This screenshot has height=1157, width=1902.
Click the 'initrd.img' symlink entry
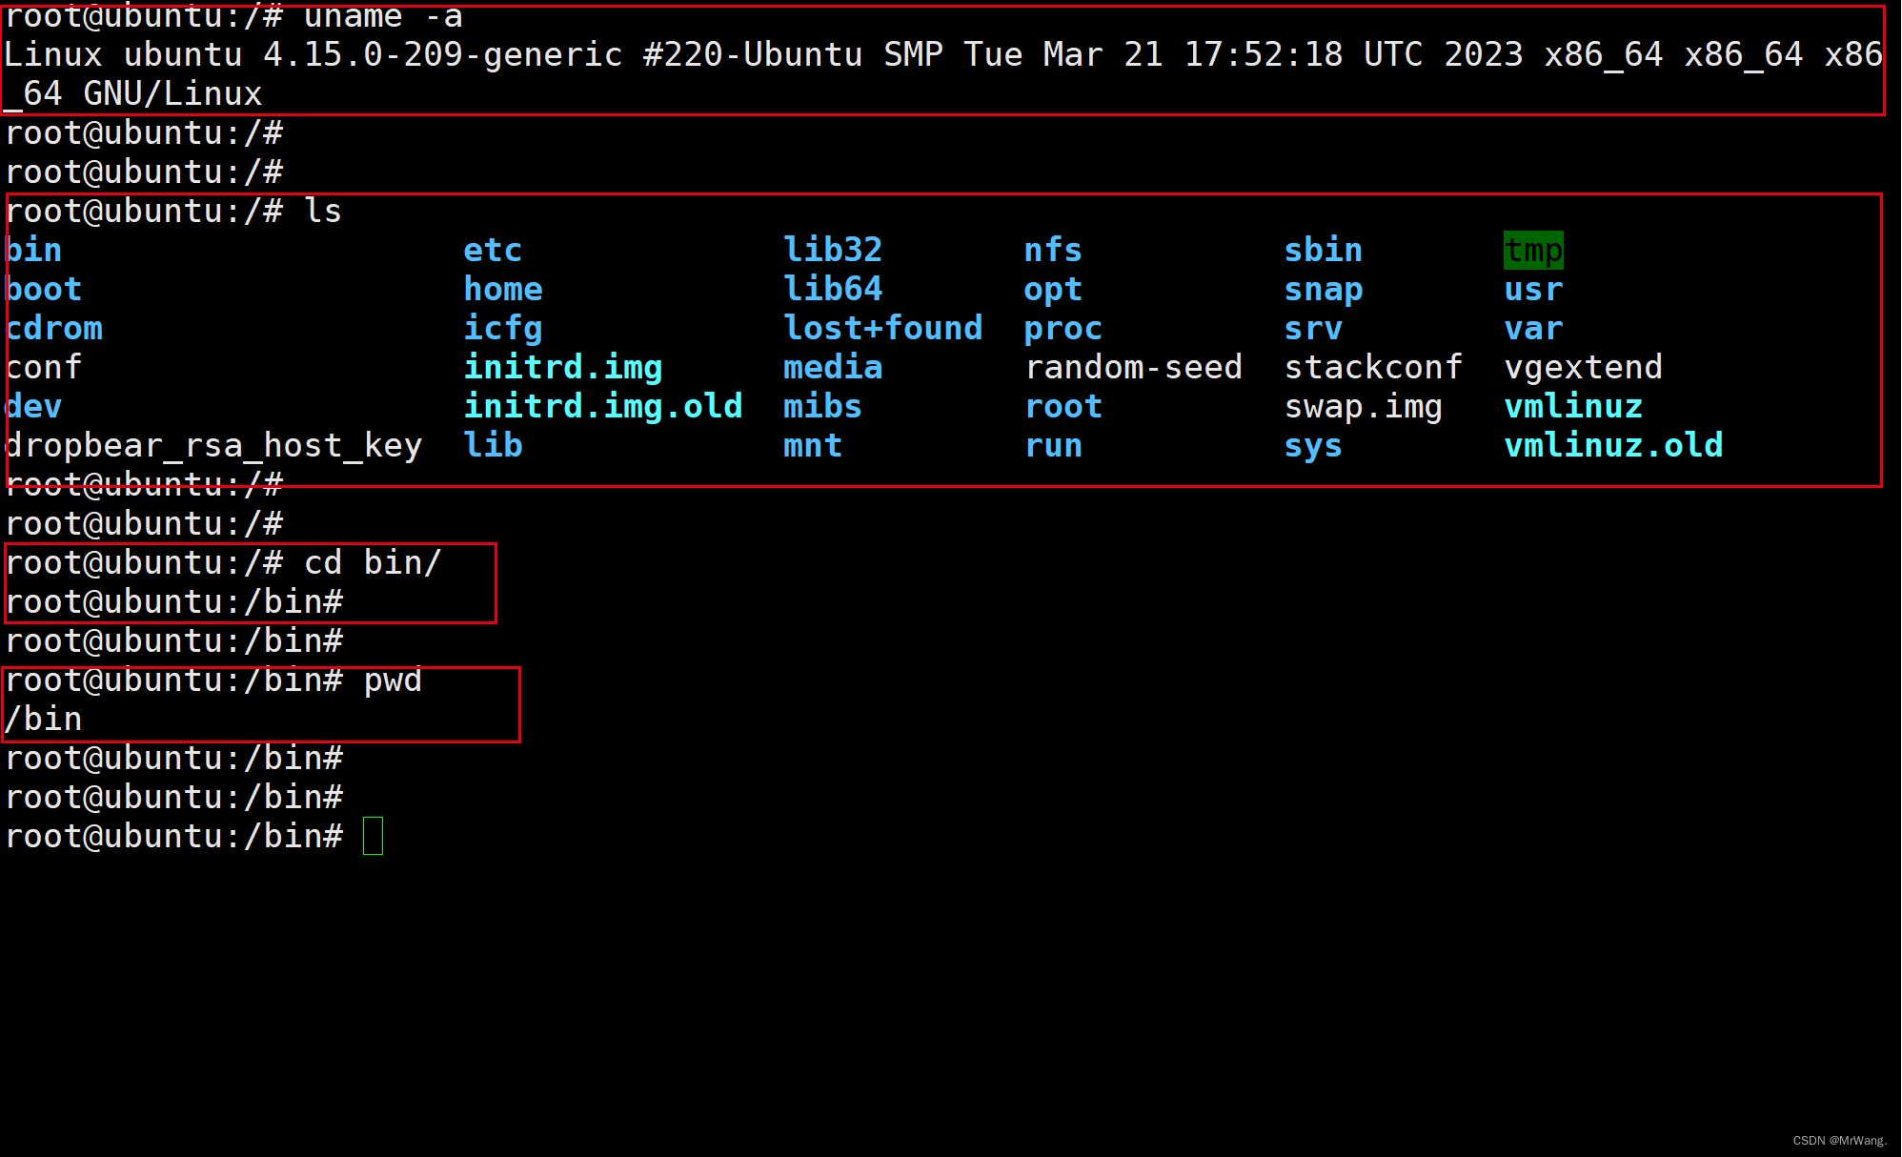(x=563, y=368)
